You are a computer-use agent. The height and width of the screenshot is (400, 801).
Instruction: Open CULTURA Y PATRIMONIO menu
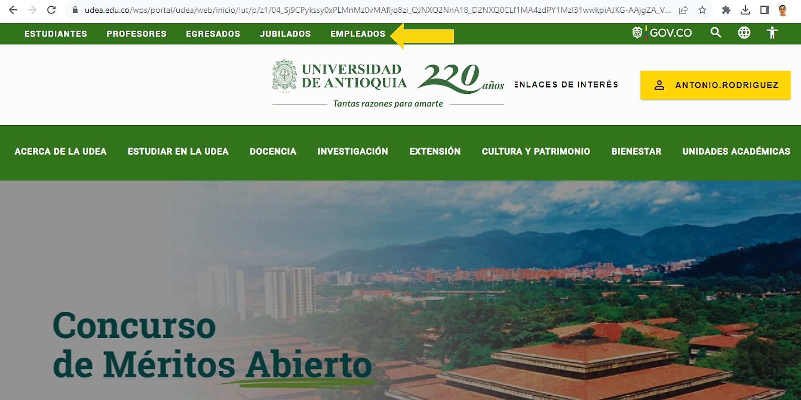click(x=536, y=152)
